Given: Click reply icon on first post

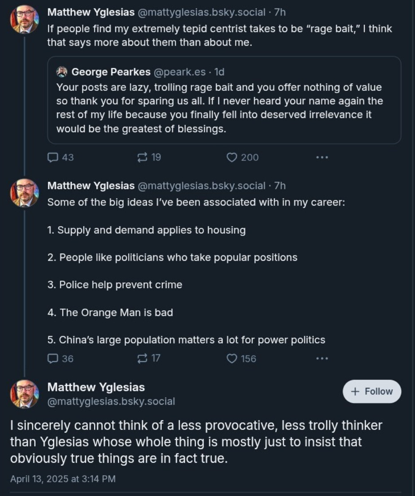Looking at the screenshot, I should [x=52, y=157].
